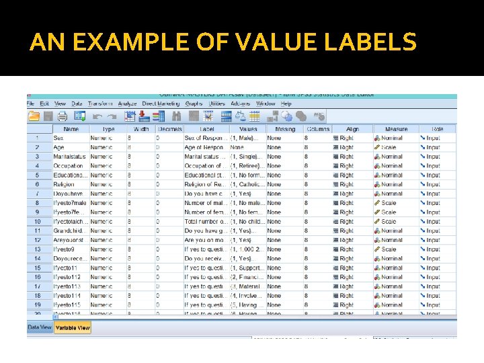This screenshot has height=363, width=484.
Task: Open the Data menu
Action: (x=77, y=104)
